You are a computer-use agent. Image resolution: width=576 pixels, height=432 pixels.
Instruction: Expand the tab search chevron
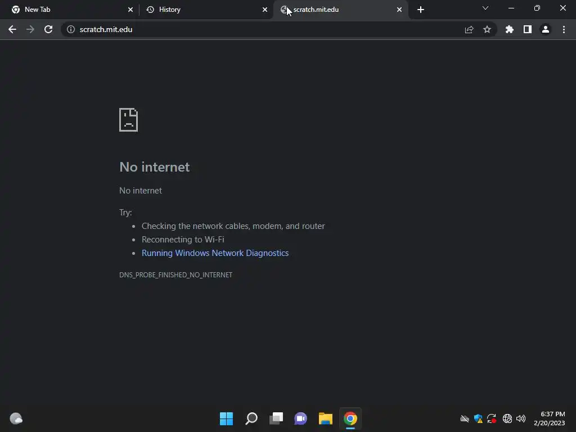(485, 8)
